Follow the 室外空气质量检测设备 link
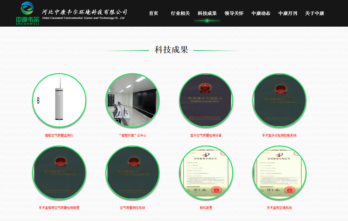The image size is (348, 221). pyautogui.click(x=206, y=135)
